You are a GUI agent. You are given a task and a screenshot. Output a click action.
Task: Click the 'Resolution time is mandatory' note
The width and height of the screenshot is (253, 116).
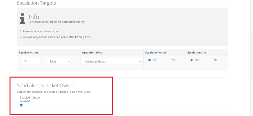click(x=39, y=31)
